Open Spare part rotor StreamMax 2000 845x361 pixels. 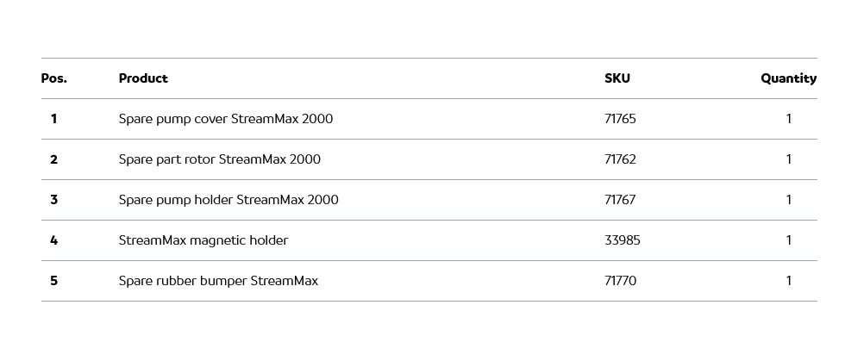click(x=219, y=159)
